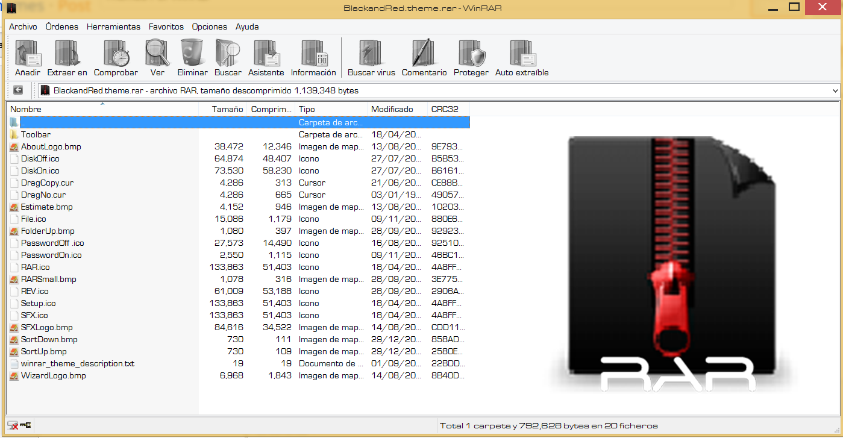Sort by the Comprimido column header
This screenshot has width=843, height=438.
pyautogui.click(x=271, y=109)
